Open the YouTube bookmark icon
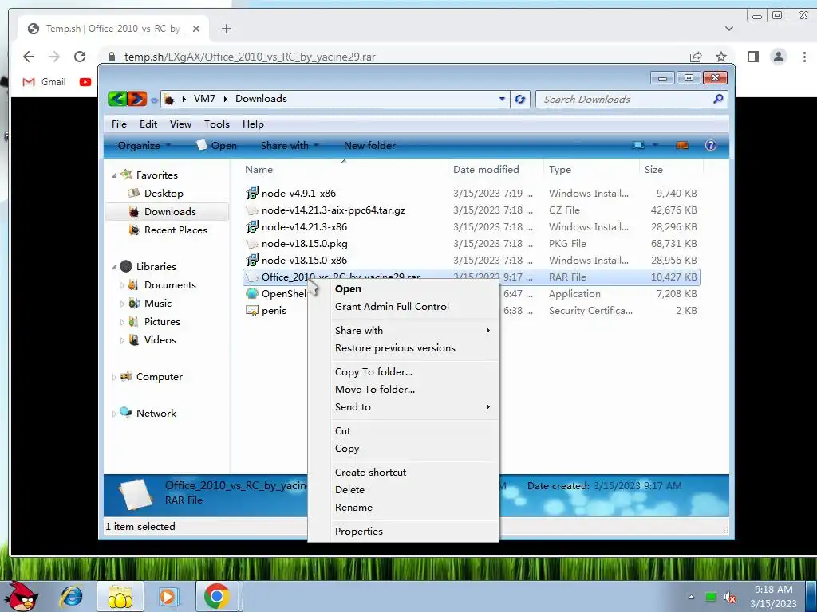 (85, 82)
